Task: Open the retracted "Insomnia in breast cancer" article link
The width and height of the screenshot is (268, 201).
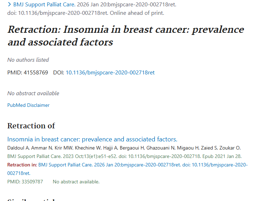Action: pos(92,139)
